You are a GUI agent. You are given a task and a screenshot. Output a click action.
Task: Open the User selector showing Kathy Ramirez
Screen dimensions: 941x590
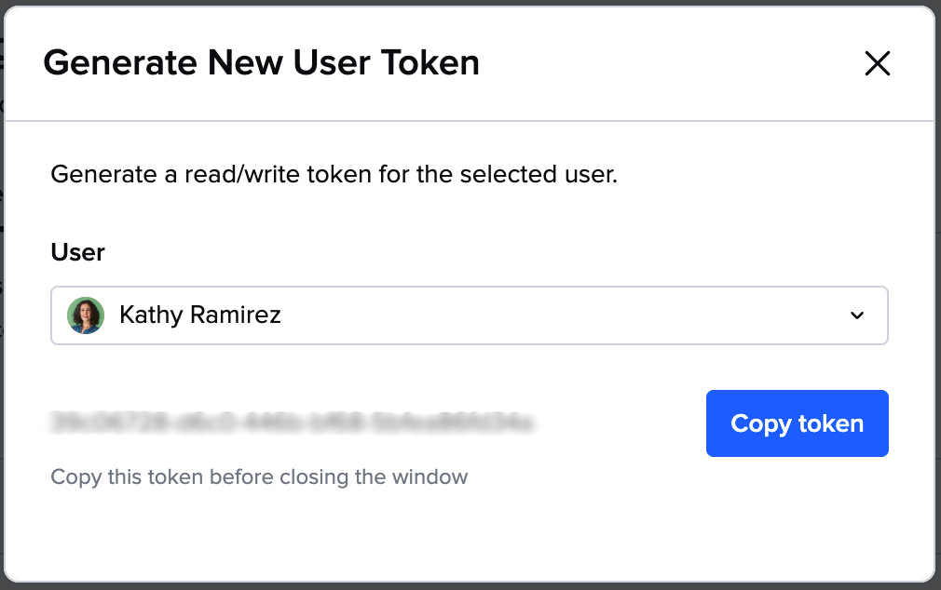470,315
